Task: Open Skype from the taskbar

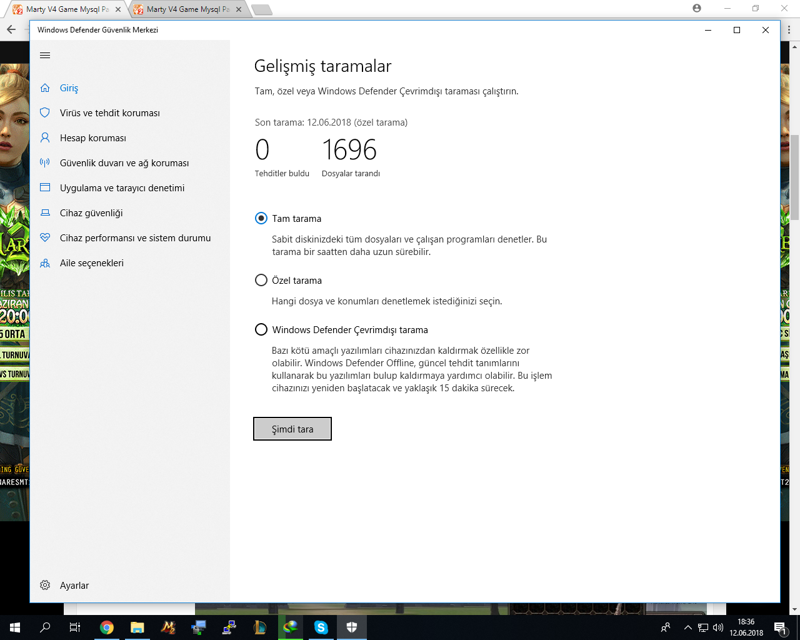Action: (x=321, y=627)
